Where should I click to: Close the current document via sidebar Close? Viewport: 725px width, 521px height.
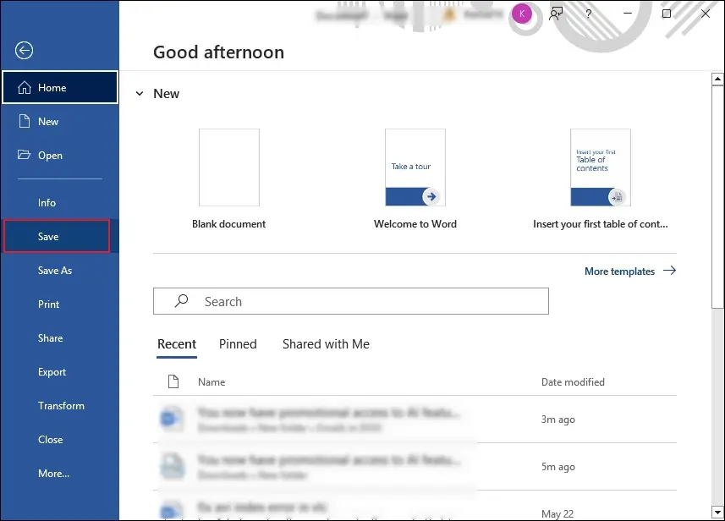click(x=60, y=439)
